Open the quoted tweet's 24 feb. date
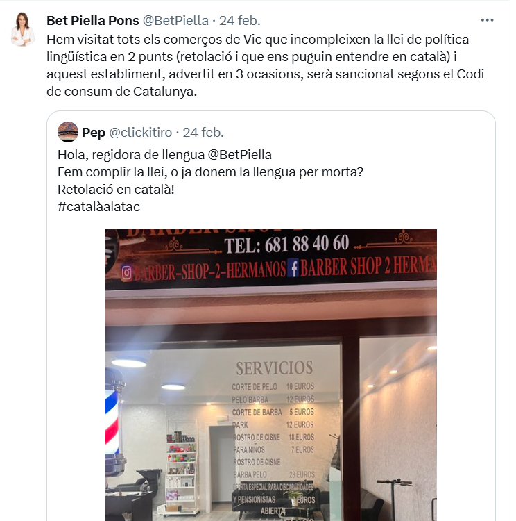This screenshot has height=521, width=516. 203,133
